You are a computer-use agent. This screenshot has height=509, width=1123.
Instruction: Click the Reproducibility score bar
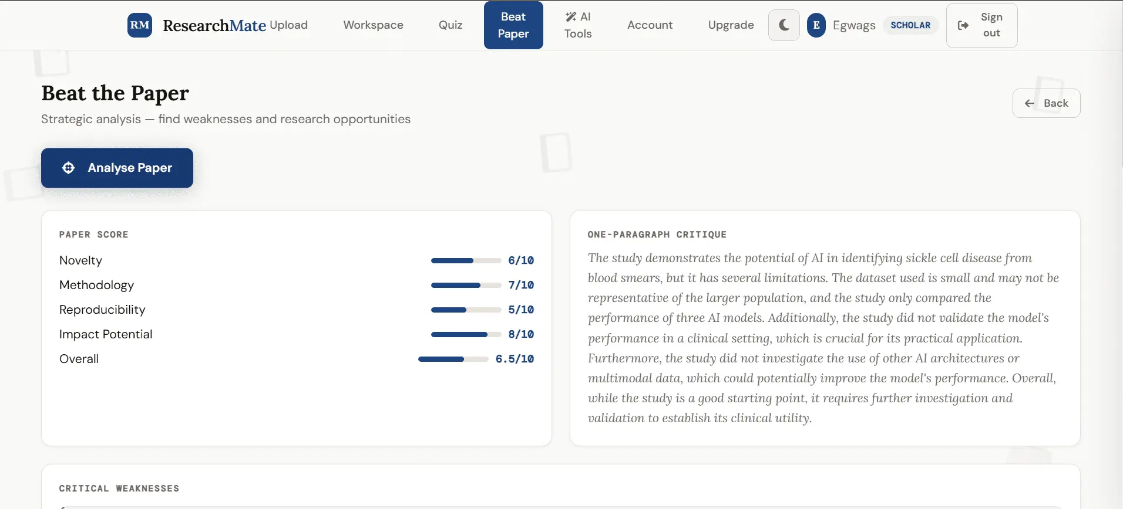pos(466,310)
